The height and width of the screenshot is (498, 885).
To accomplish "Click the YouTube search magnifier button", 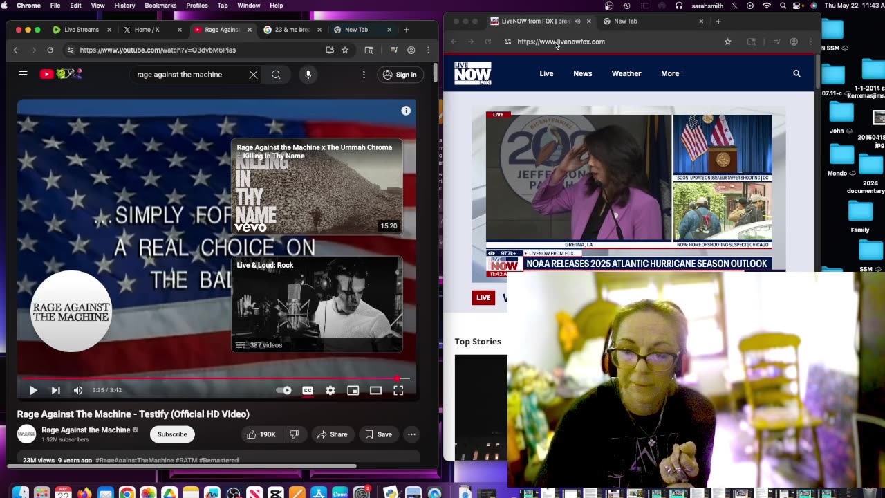I will pyautogui.click(x=276, y=75).
